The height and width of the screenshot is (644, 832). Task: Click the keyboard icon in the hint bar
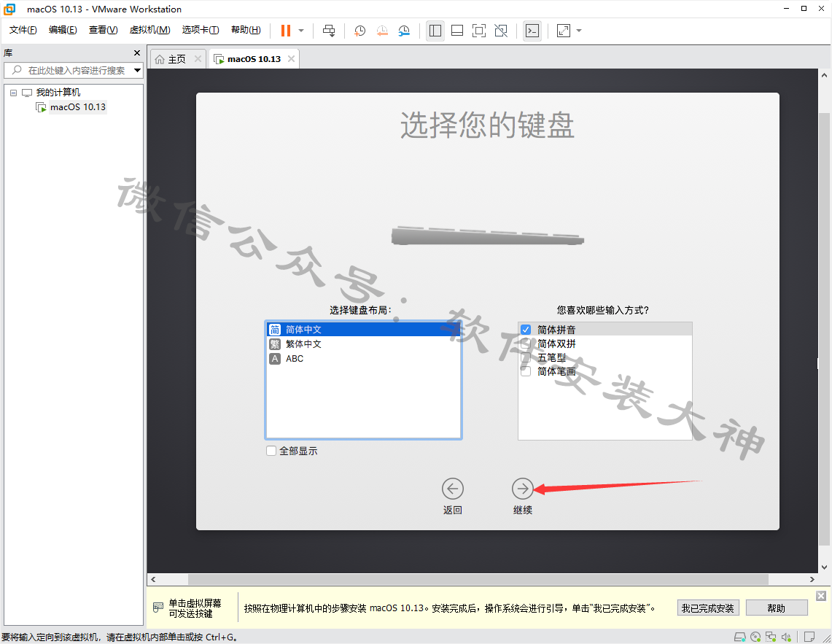point(158,607)
